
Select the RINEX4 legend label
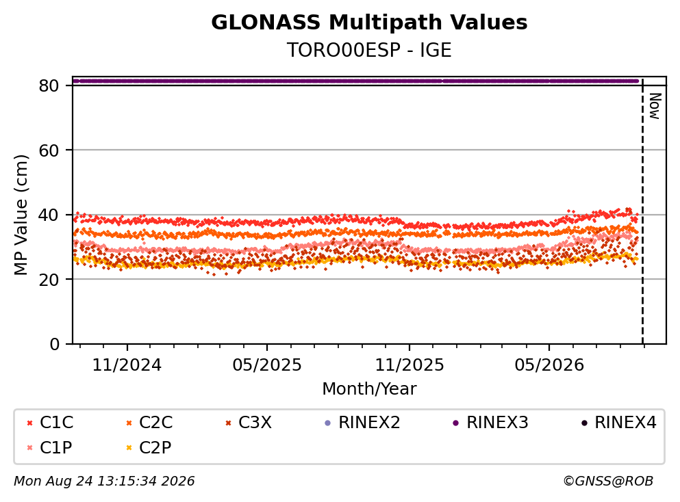point(625,422)
